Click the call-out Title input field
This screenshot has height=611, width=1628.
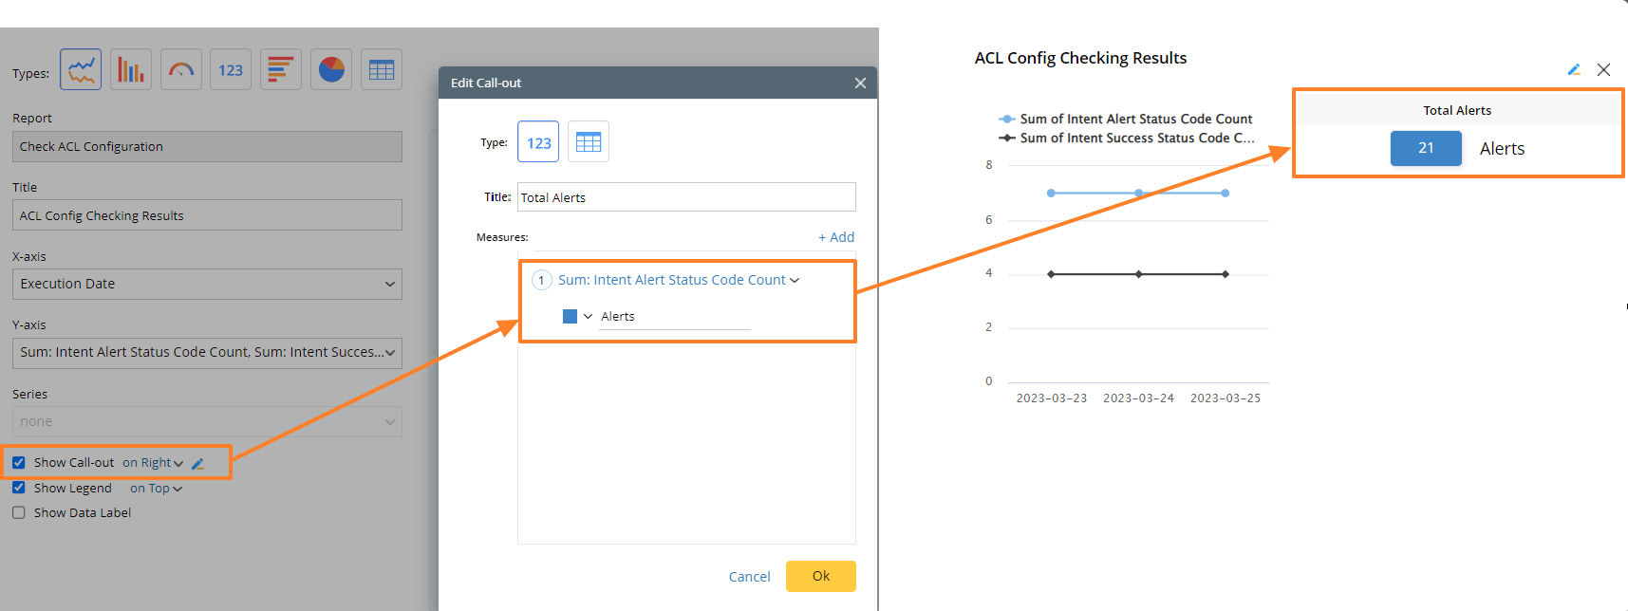pos(686,197)
